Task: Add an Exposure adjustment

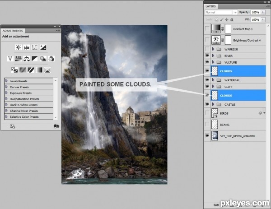Action: [43, 47]
